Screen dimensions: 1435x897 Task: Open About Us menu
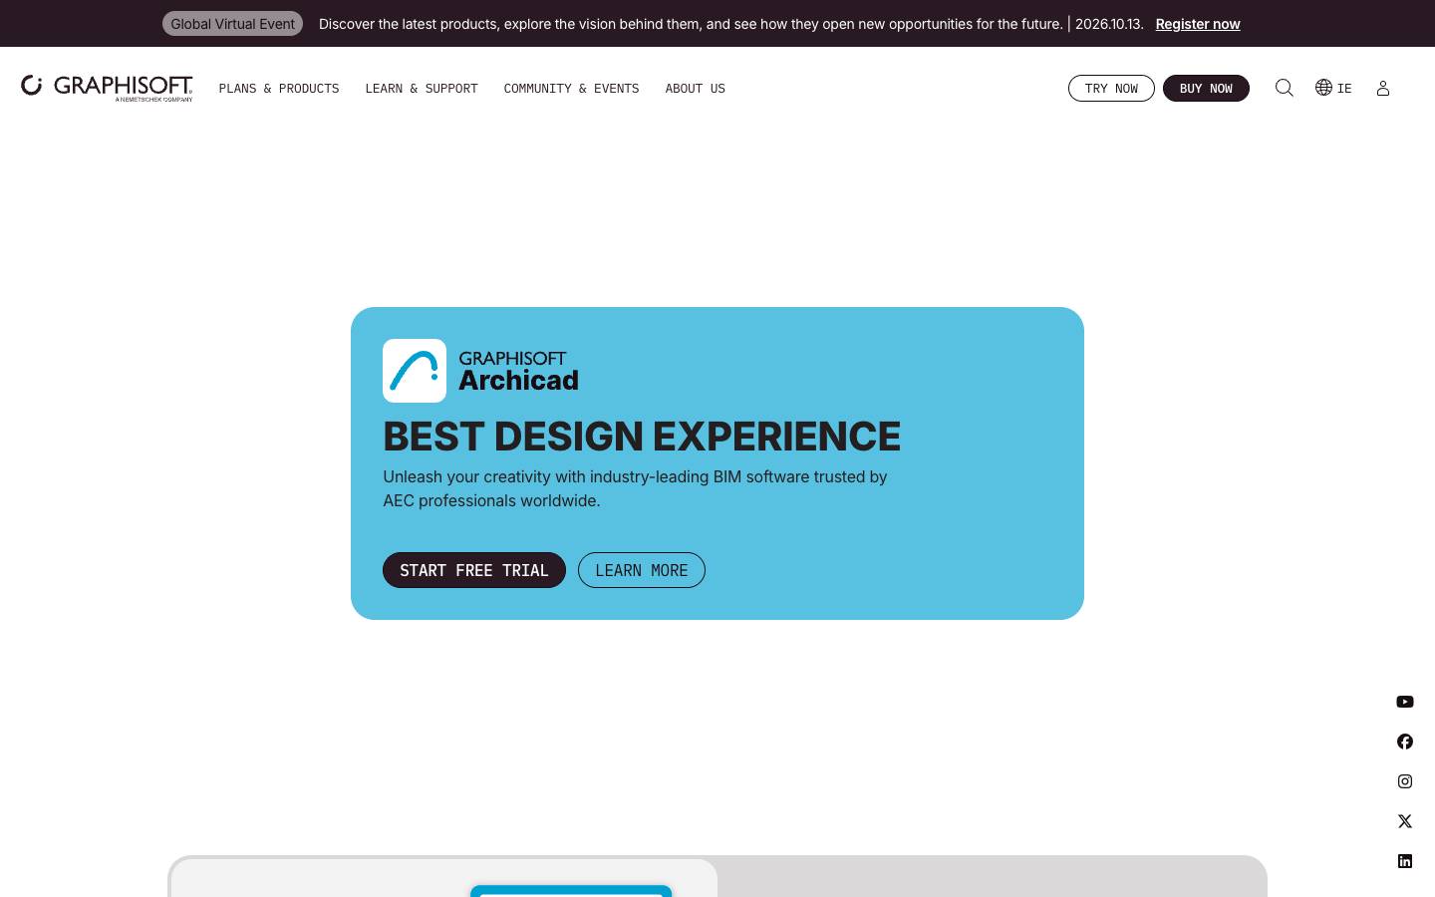pyautogui.click(x=696, y=89)
